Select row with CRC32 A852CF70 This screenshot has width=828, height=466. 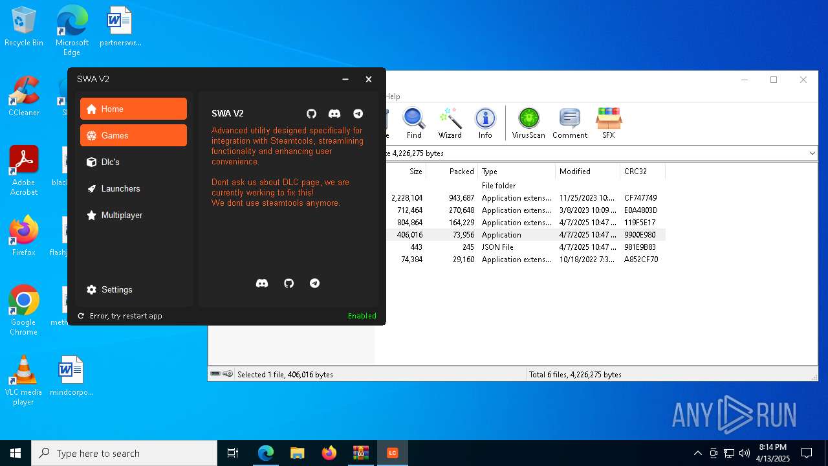pos(526,260)
